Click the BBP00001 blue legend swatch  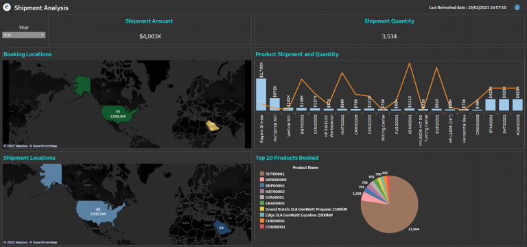pyautogui.click(x=262, y=185)
